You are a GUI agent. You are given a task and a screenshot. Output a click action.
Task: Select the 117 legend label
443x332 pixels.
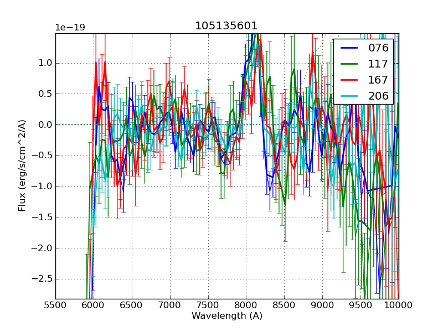coord(378,64)
